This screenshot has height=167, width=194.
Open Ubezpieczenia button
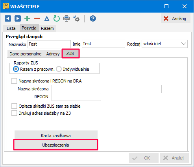[55, 145]
